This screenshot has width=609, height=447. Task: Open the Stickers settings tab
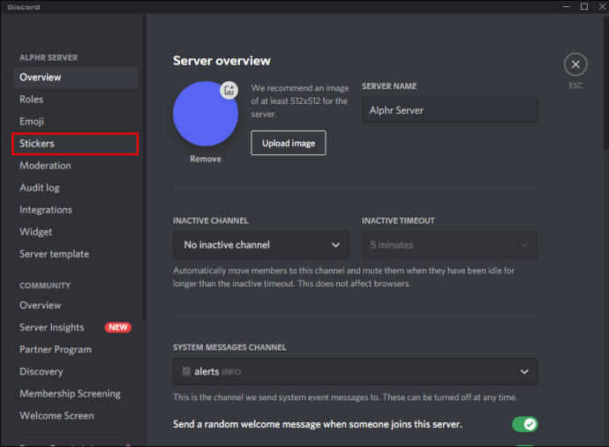pos(75,143)
